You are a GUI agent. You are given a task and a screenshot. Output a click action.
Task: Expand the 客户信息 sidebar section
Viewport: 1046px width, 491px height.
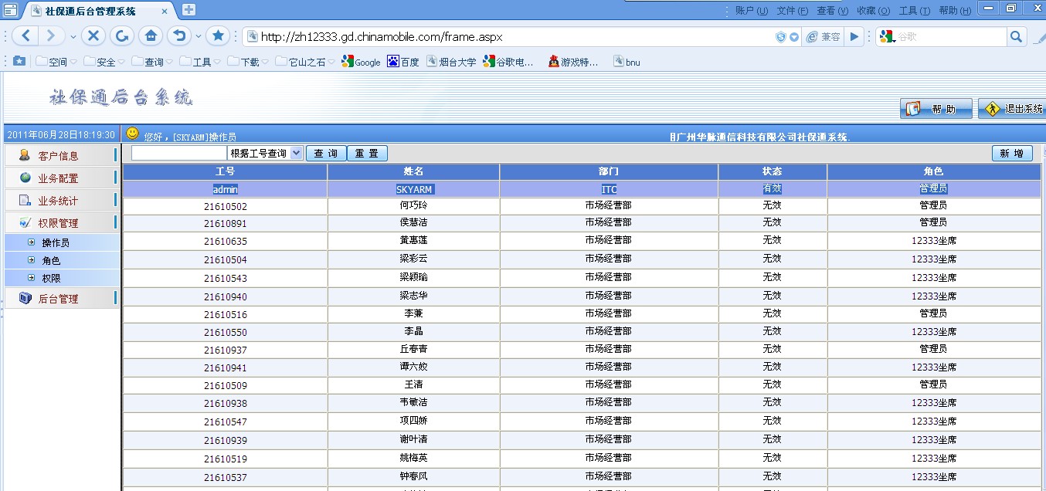[60, 155]
